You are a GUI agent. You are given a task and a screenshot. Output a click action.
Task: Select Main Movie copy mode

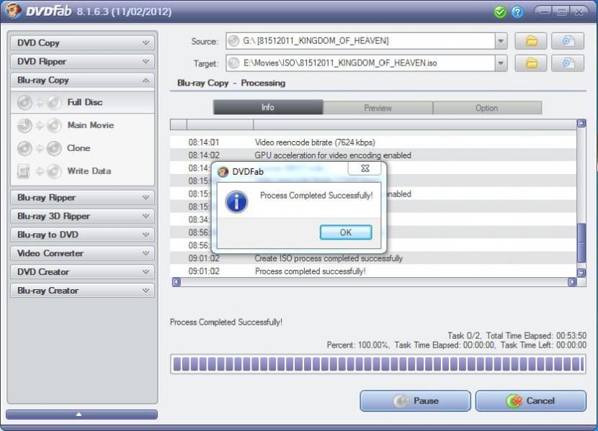[82, 125]
